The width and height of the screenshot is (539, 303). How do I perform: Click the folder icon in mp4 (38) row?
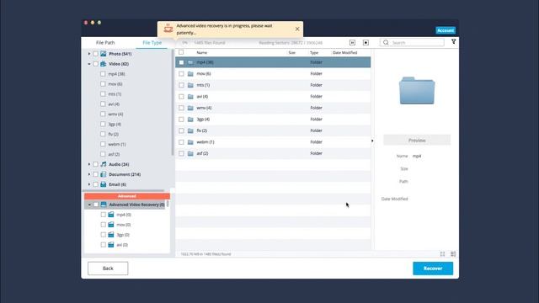click(x=190, y=62)
